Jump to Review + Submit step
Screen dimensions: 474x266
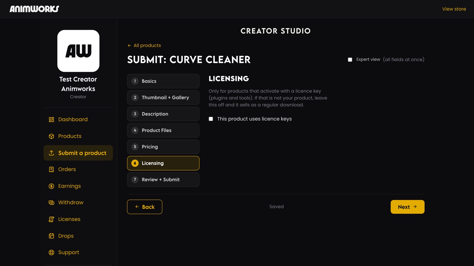tap(163, 179)
